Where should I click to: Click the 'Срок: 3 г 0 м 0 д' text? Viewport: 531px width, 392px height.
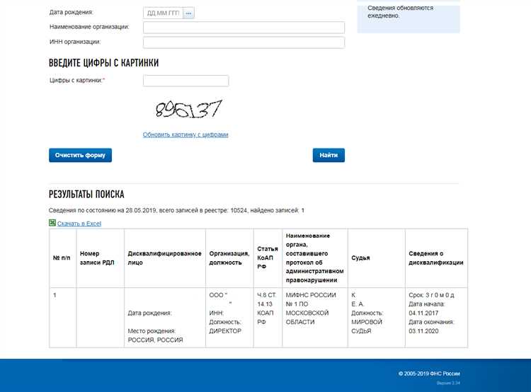431,295
